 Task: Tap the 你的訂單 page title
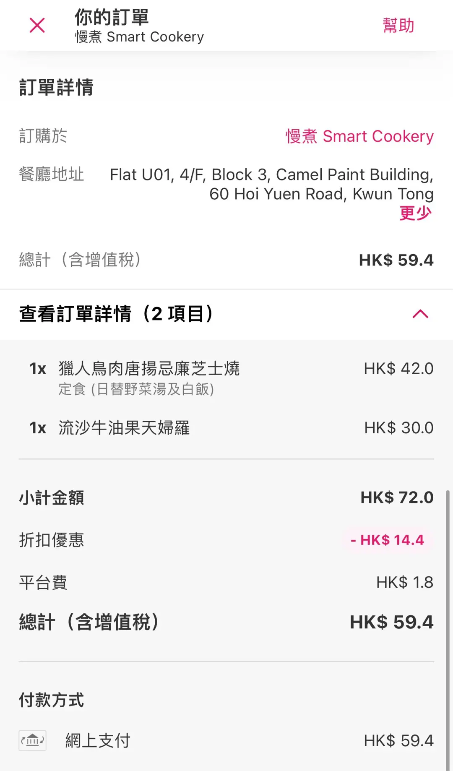(x=112, y=18)
